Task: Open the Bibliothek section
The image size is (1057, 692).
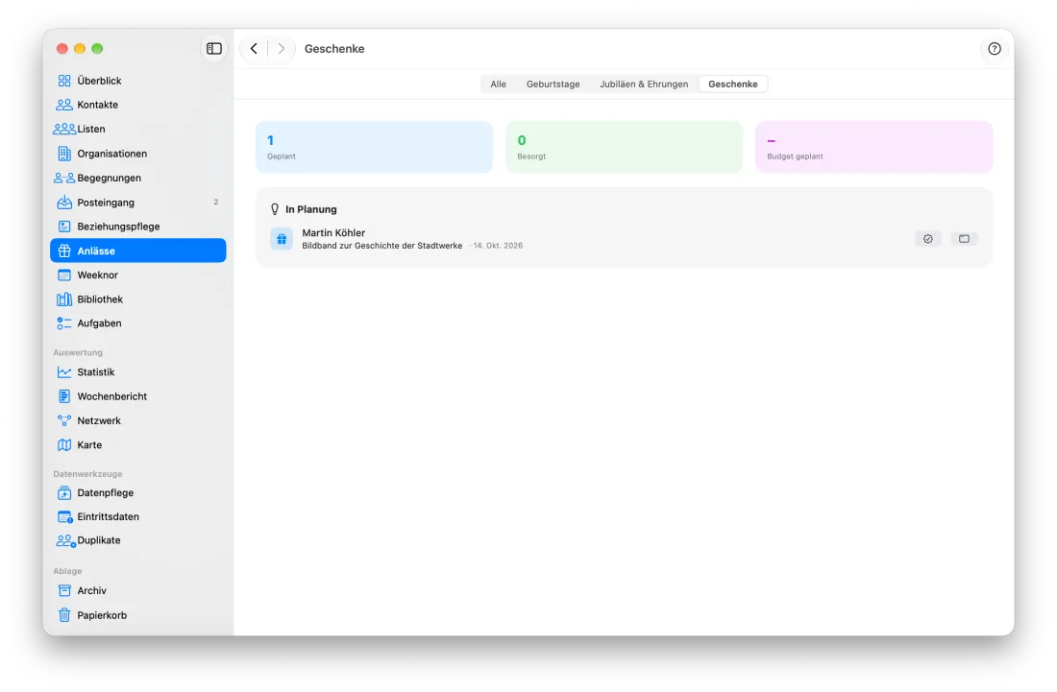Action: point(137,298)
